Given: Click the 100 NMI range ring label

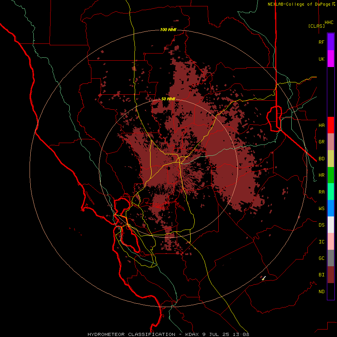Looking at the screenshot, I should tap(168, 30).
